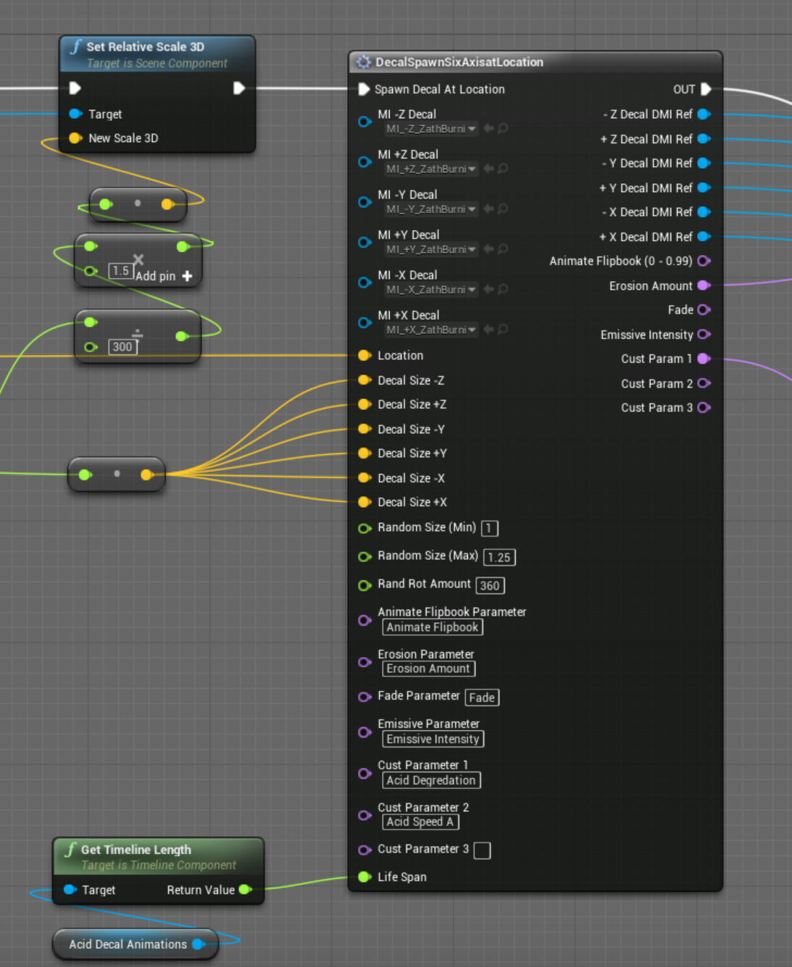The height and width of the screenshot is (967, 792).
Task: Click the Random Size (Max) value field
Action: click(x=499, y=557)
